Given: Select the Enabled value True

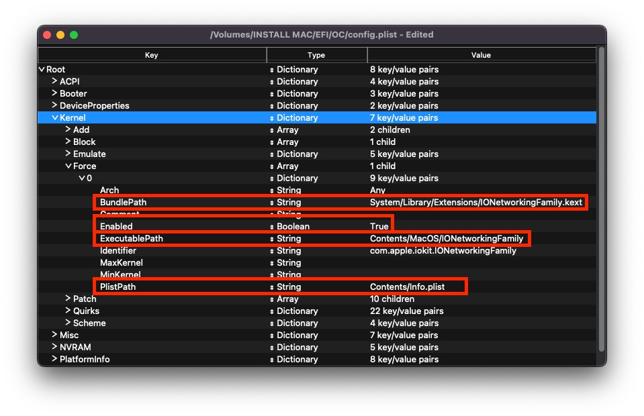Looking at the screenshot, I should click(x=379, y=227).
